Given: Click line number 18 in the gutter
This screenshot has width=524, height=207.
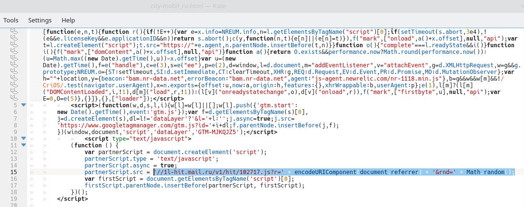Looking at the screenshot, I should [14, 192].
